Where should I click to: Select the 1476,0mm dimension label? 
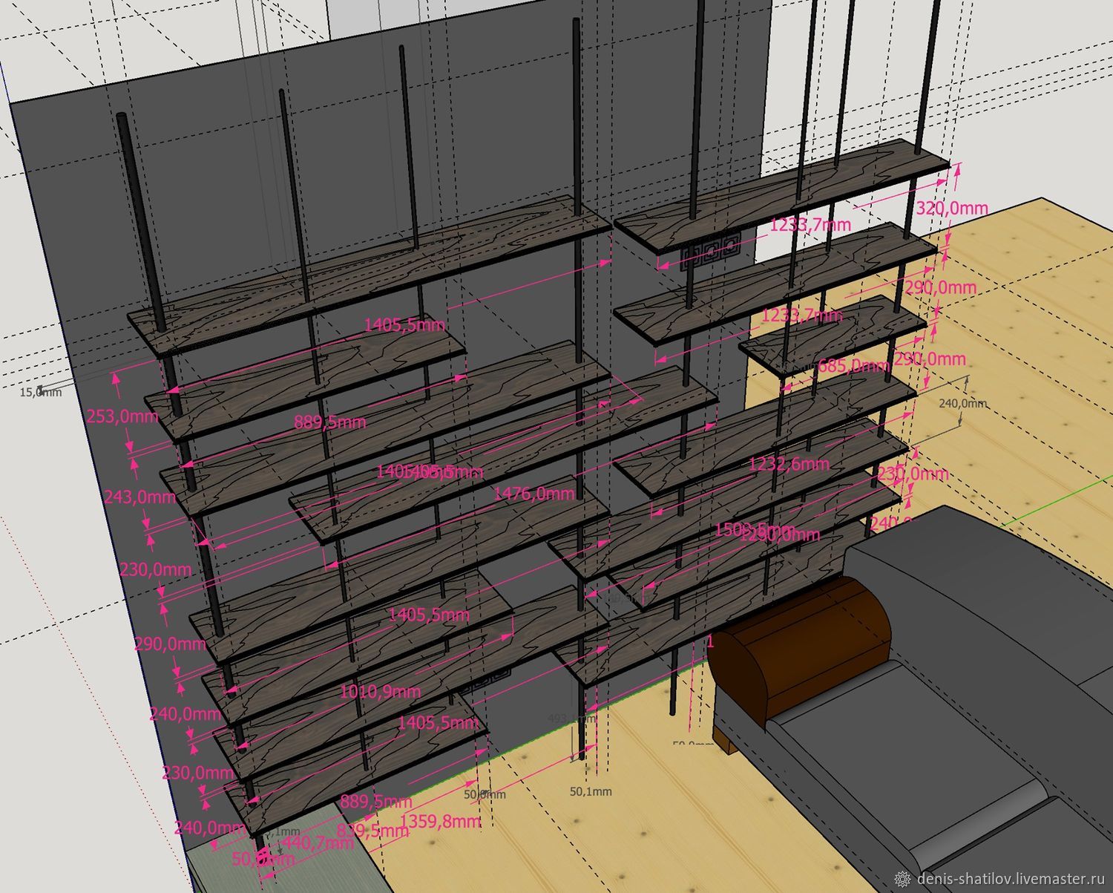(x=533, y=493)
